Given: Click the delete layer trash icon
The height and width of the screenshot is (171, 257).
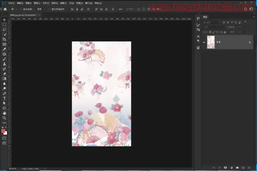Looking at the screenshot, I should coord(249,168).
